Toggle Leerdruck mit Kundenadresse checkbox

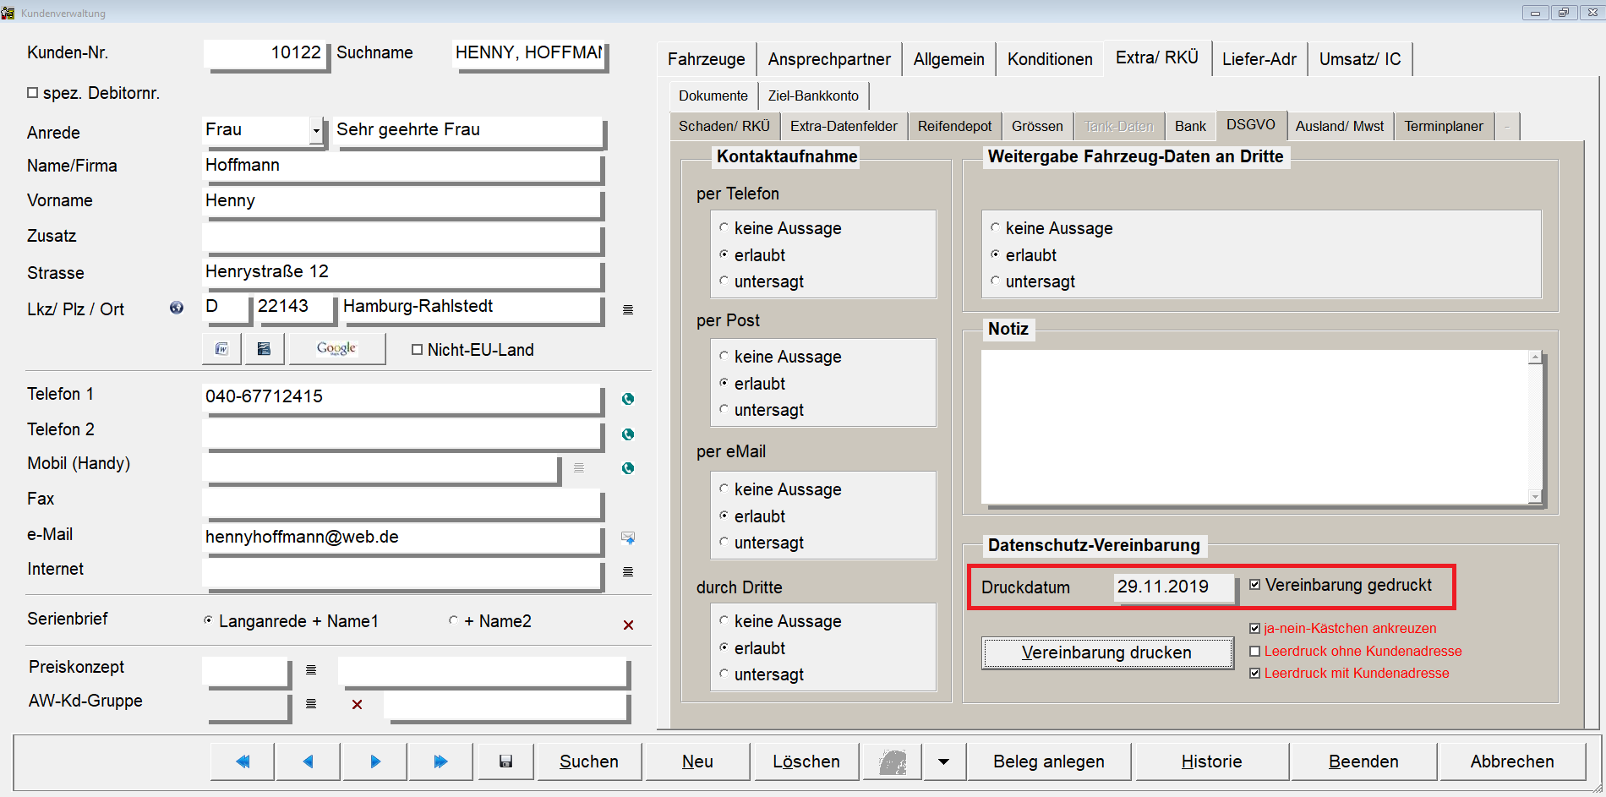click(x=1255, y=674)
